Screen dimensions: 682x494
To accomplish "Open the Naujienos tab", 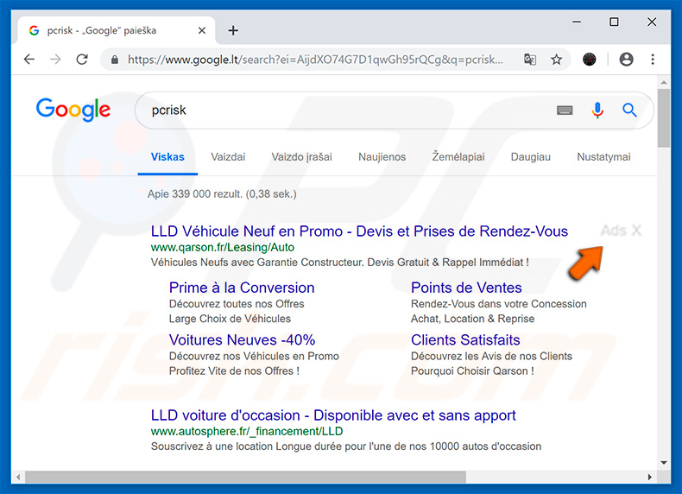I will click(382, 156).
